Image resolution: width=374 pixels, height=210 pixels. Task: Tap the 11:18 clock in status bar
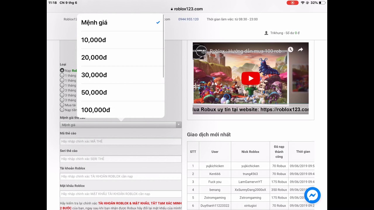coord(53,3)
